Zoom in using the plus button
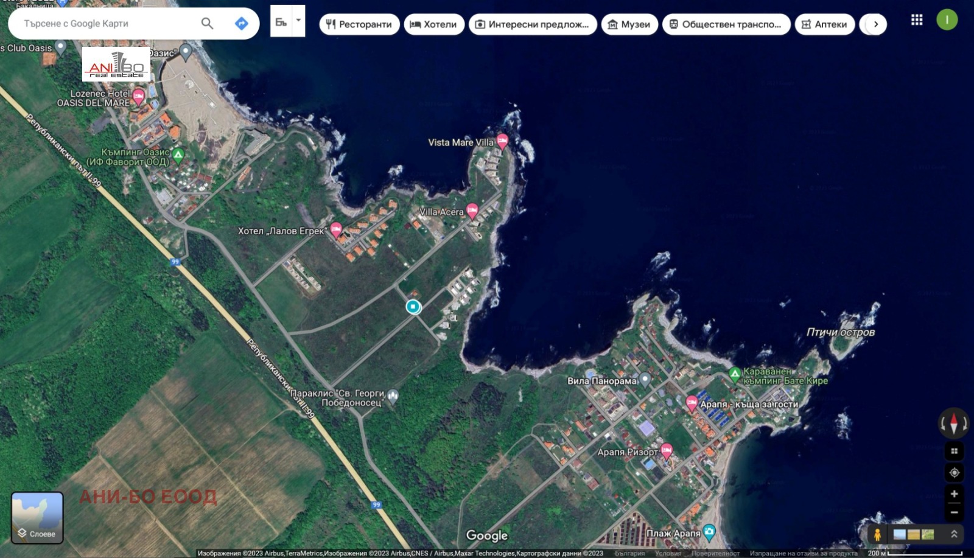This screenshot has width=974, height=558. [954, 493]
